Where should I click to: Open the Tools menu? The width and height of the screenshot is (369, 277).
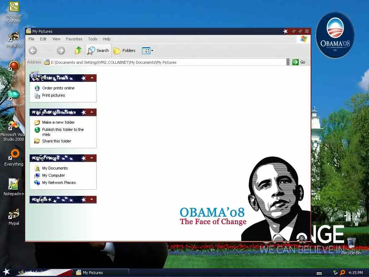tap(93, 39)
